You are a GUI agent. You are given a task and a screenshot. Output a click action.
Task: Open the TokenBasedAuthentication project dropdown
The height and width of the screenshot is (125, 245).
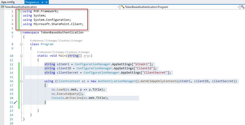(118, 7)
